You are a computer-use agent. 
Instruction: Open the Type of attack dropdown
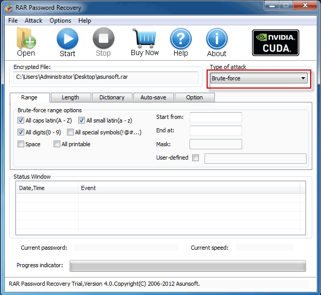[259, 78]
